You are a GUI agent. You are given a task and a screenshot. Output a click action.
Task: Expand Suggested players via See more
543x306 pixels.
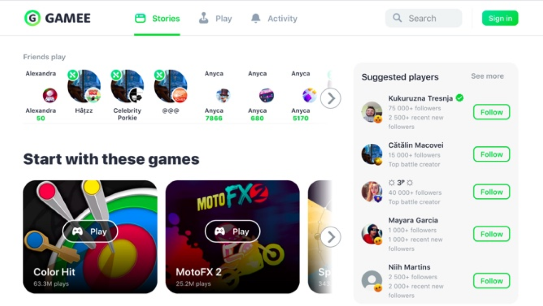[487, 76]
